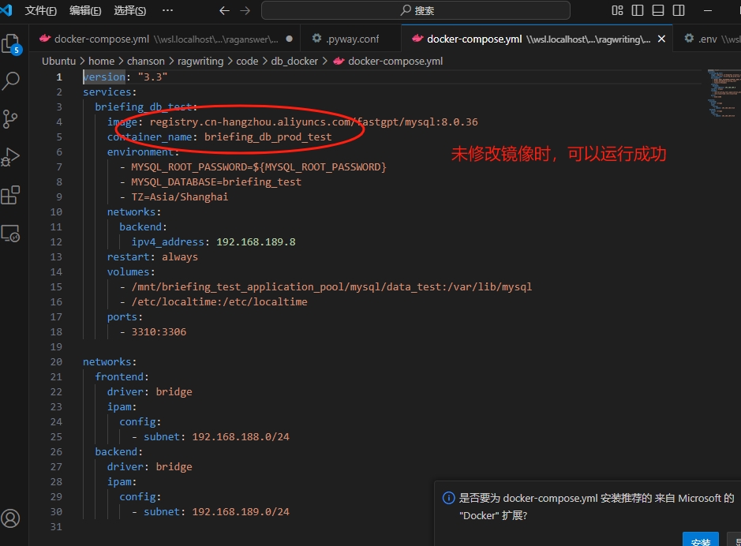Open the Accounts menu icon

click(12, 518)
